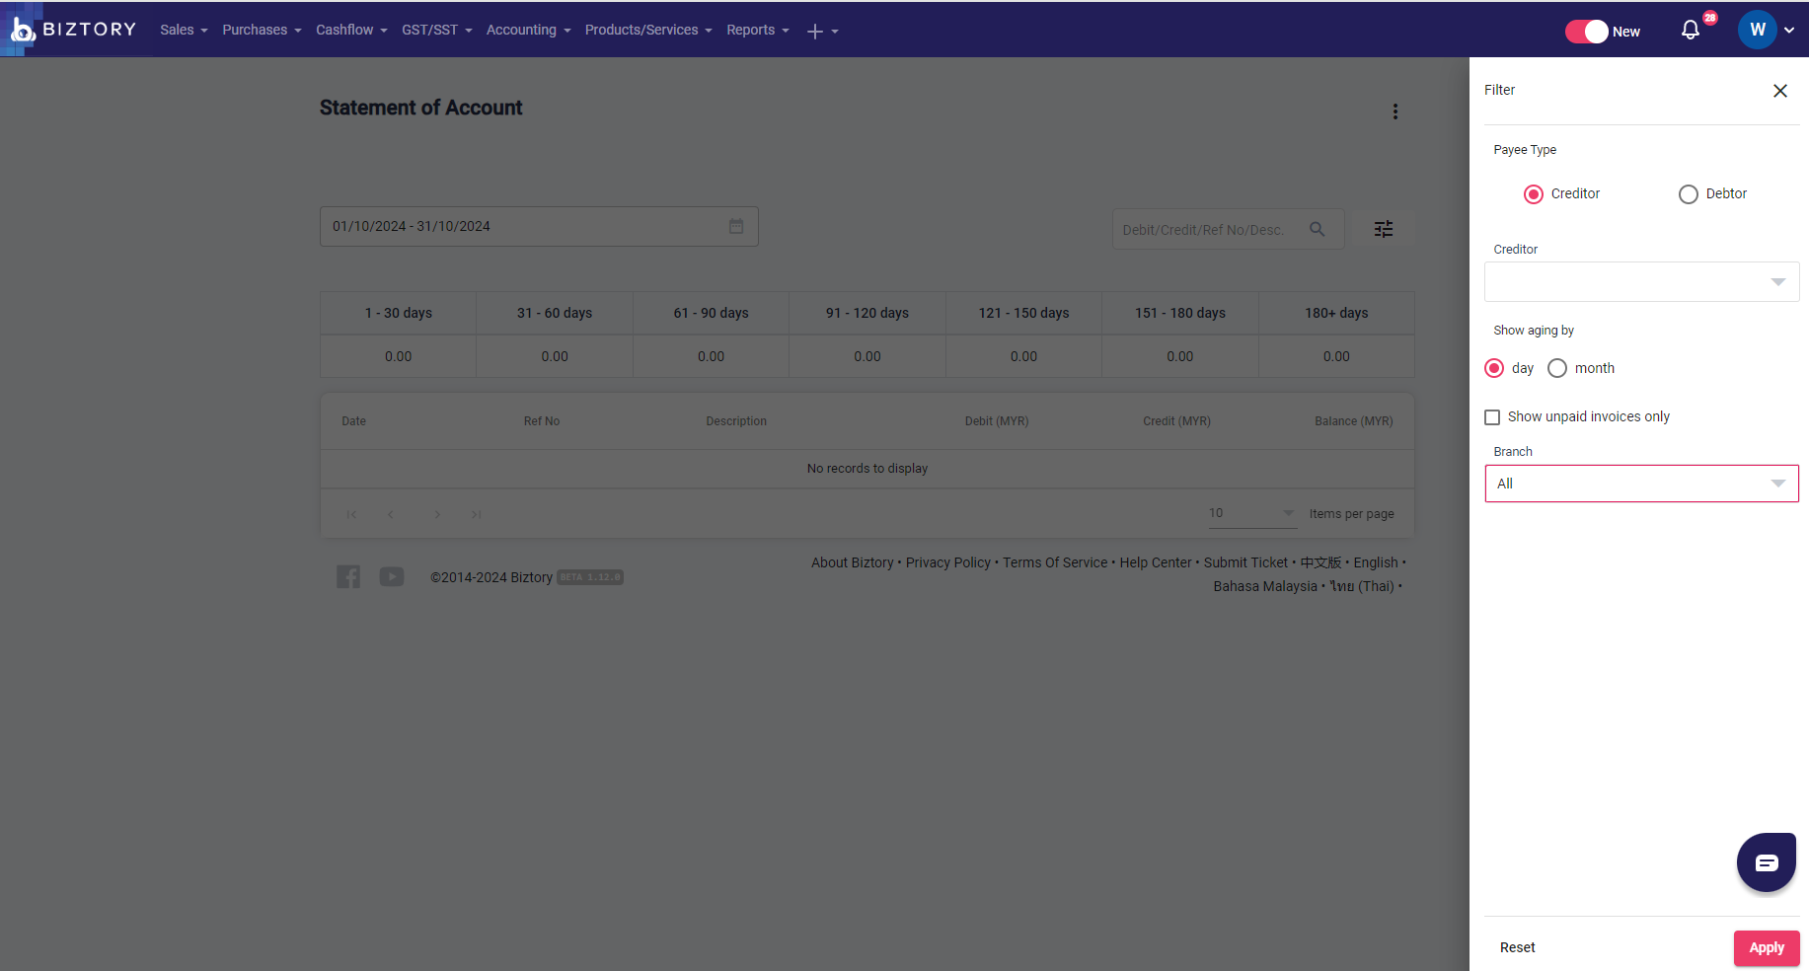Change items per page dropdown
The height and width of the screenshot is (971, 1809).
1251,513
